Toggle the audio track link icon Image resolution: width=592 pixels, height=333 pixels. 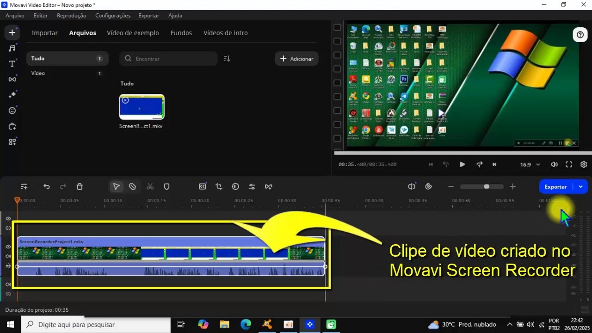[x=8, y=294]
